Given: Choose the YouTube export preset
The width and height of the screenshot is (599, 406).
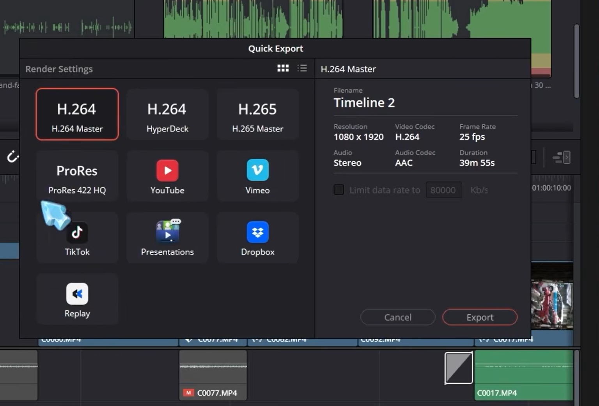Looking at the screenshot, I should point(167,176).
